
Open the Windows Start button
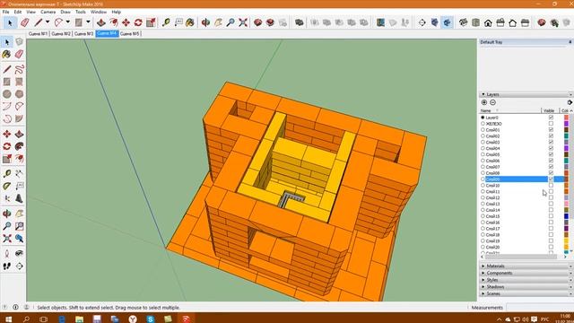coord(8,319)
